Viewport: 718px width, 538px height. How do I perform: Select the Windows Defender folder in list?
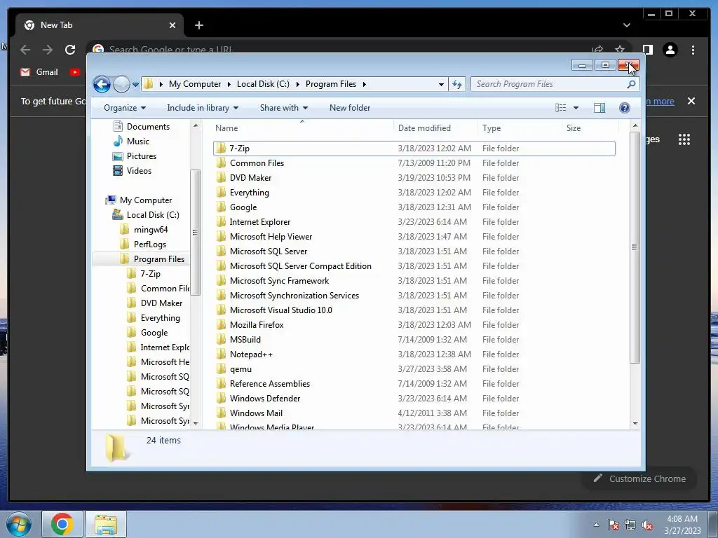coord(414,399)
